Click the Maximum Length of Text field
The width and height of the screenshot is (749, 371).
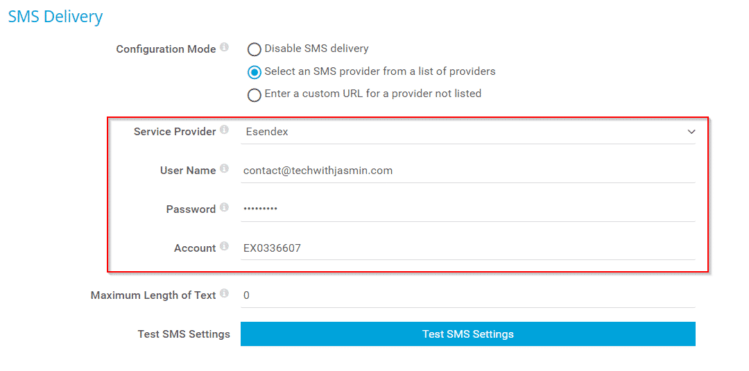pos(467,295)
